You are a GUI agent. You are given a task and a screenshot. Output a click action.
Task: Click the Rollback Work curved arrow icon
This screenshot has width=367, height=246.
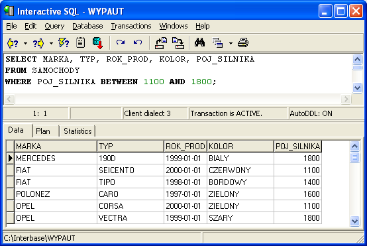coord(138,42)
